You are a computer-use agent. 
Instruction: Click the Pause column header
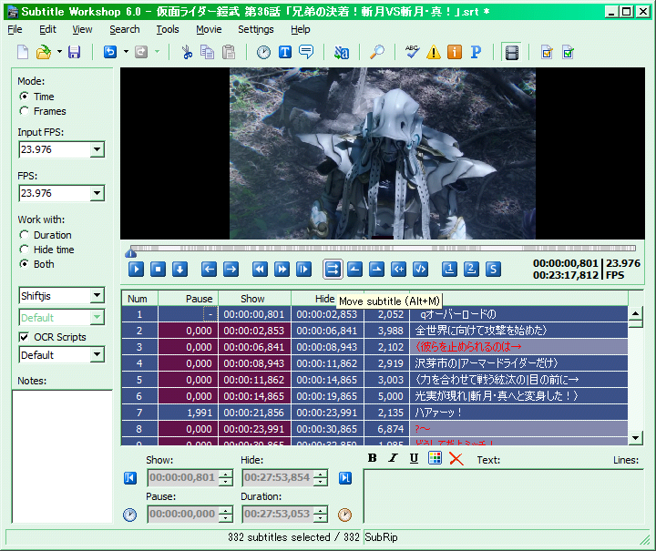(189, 299)
